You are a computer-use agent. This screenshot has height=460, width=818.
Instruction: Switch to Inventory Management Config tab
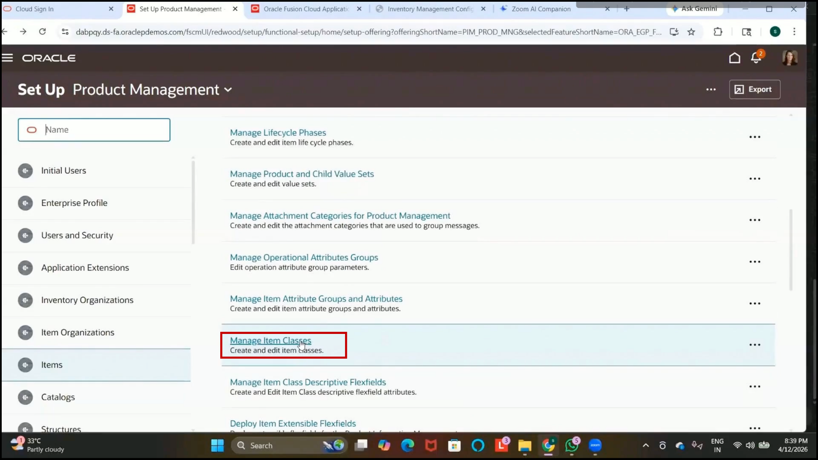430,9
